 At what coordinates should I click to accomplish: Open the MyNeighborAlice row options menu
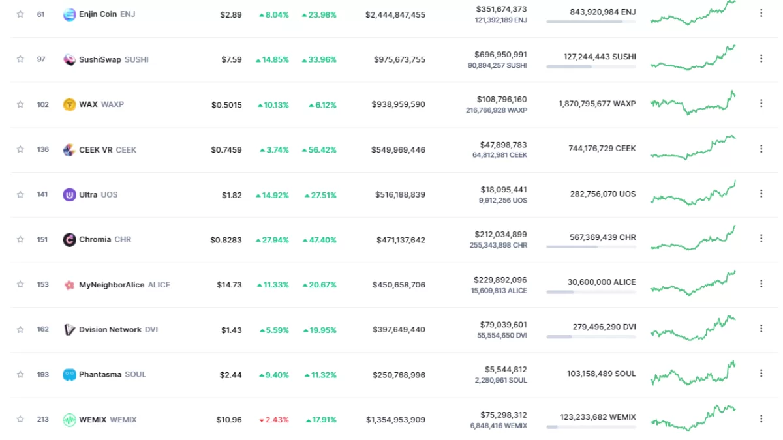pos(761,284)
